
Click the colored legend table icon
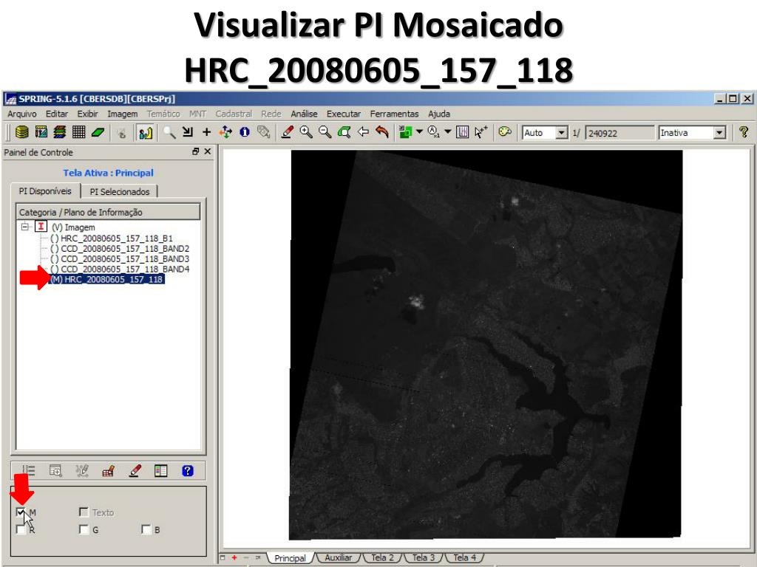coord(160,470)
